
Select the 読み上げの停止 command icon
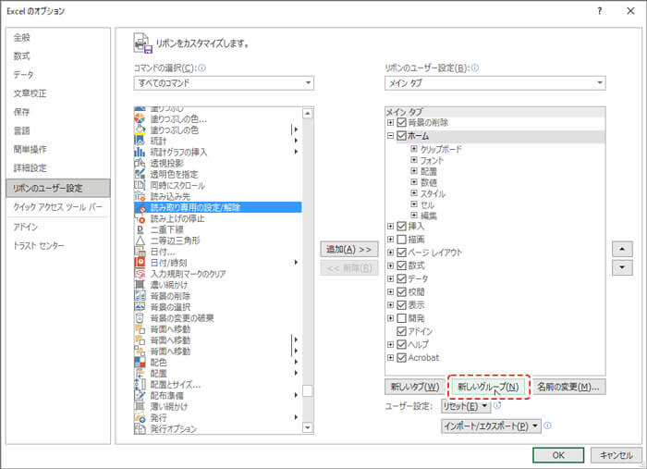(140, 218)
